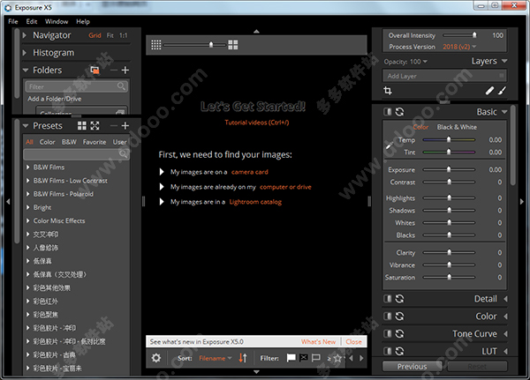This screenshot has width=530, height=380.
Task: Show B&W presets tab
Action: pos(69,142)
